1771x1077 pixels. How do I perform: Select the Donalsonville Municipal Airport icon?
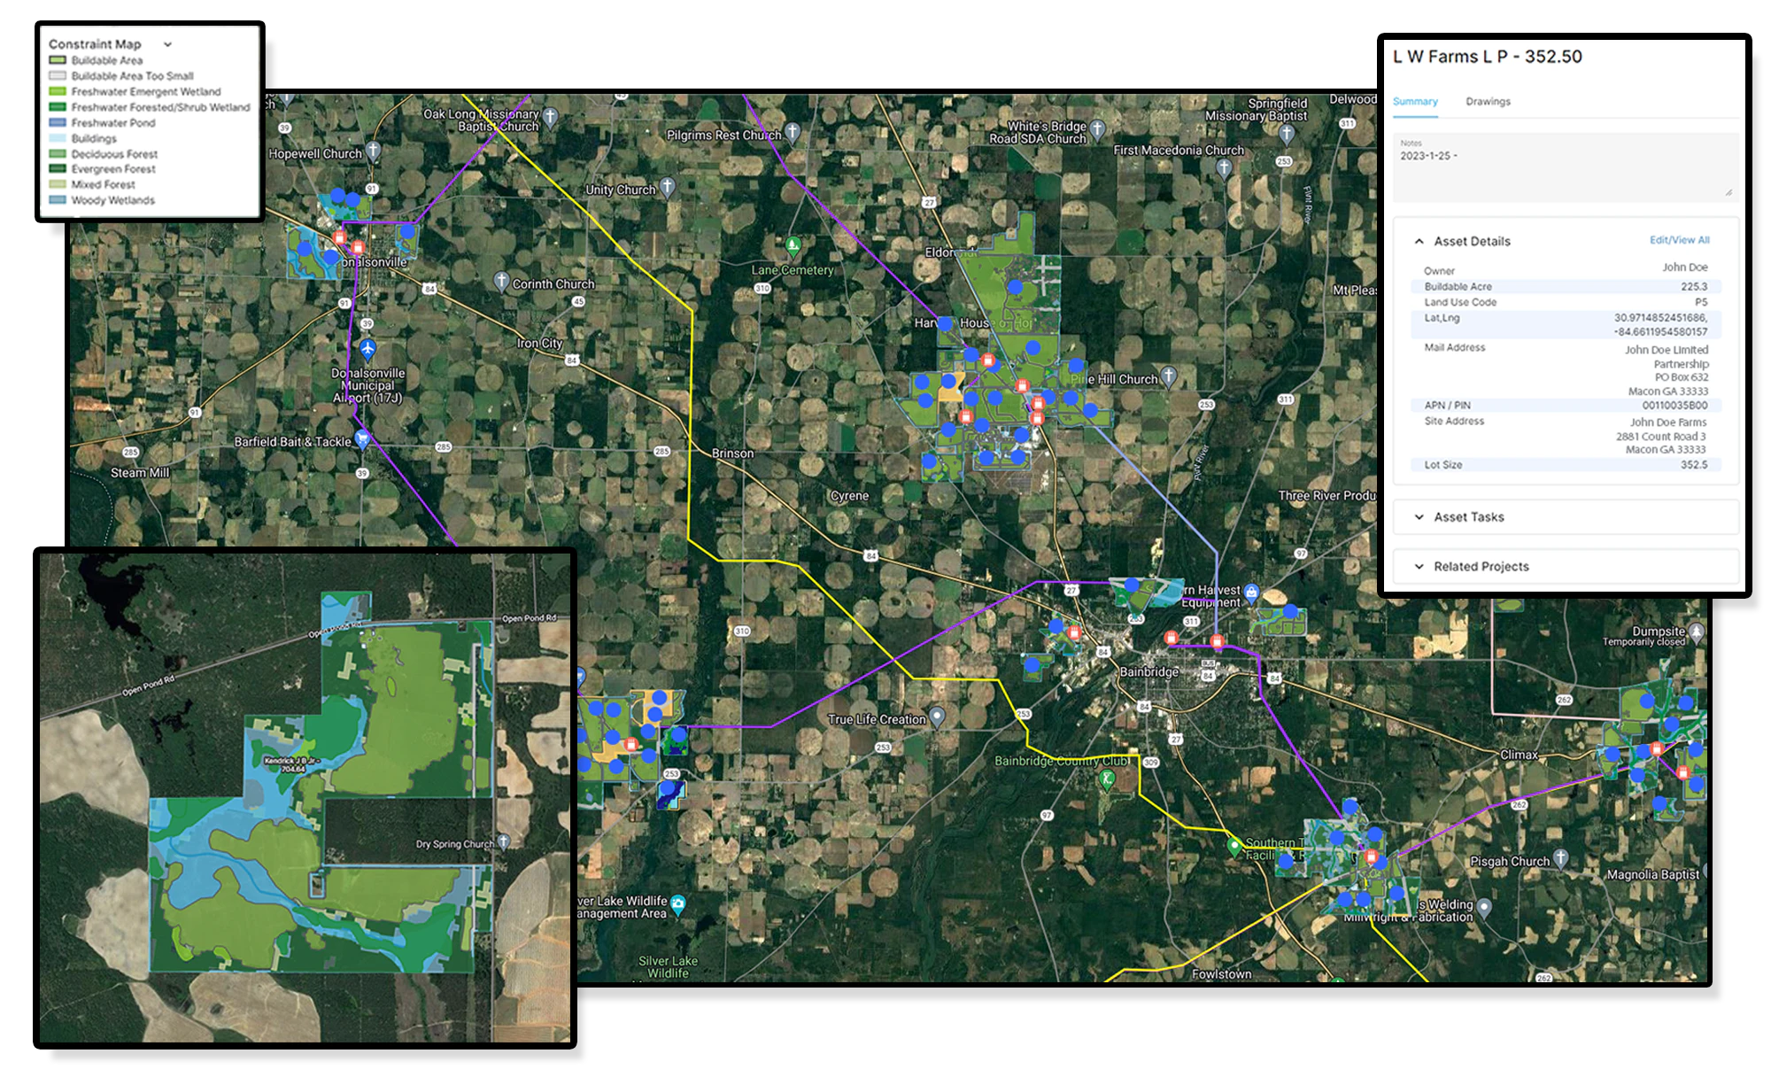(367, 349)
